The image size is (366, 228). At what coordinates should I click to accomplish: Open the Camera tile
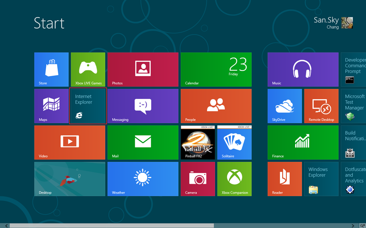[x=198, y=179]
